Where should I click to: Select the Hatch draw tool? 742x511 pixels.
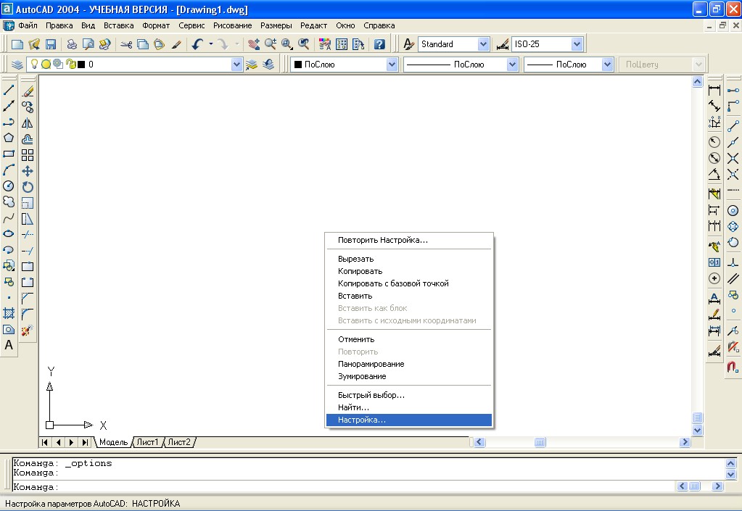click(x=9, y=313)
